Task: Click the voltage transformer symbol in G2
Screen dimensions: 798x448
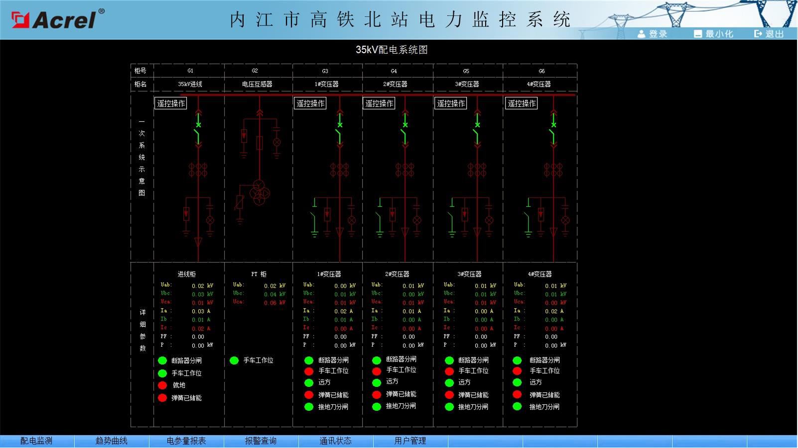Action: (260, 192)
